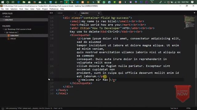Viewport: 197px width, 110px height.
Task: Open the Find menu
Action: pos(21,9)
